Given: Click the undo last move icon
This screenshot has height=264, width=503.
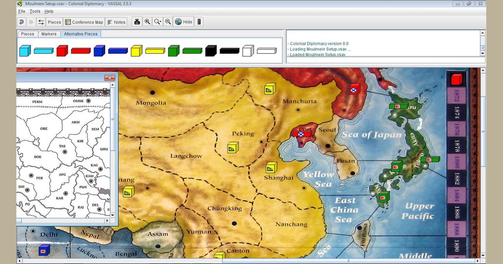Looking at the screenshot, I should (x=21, y=22).
